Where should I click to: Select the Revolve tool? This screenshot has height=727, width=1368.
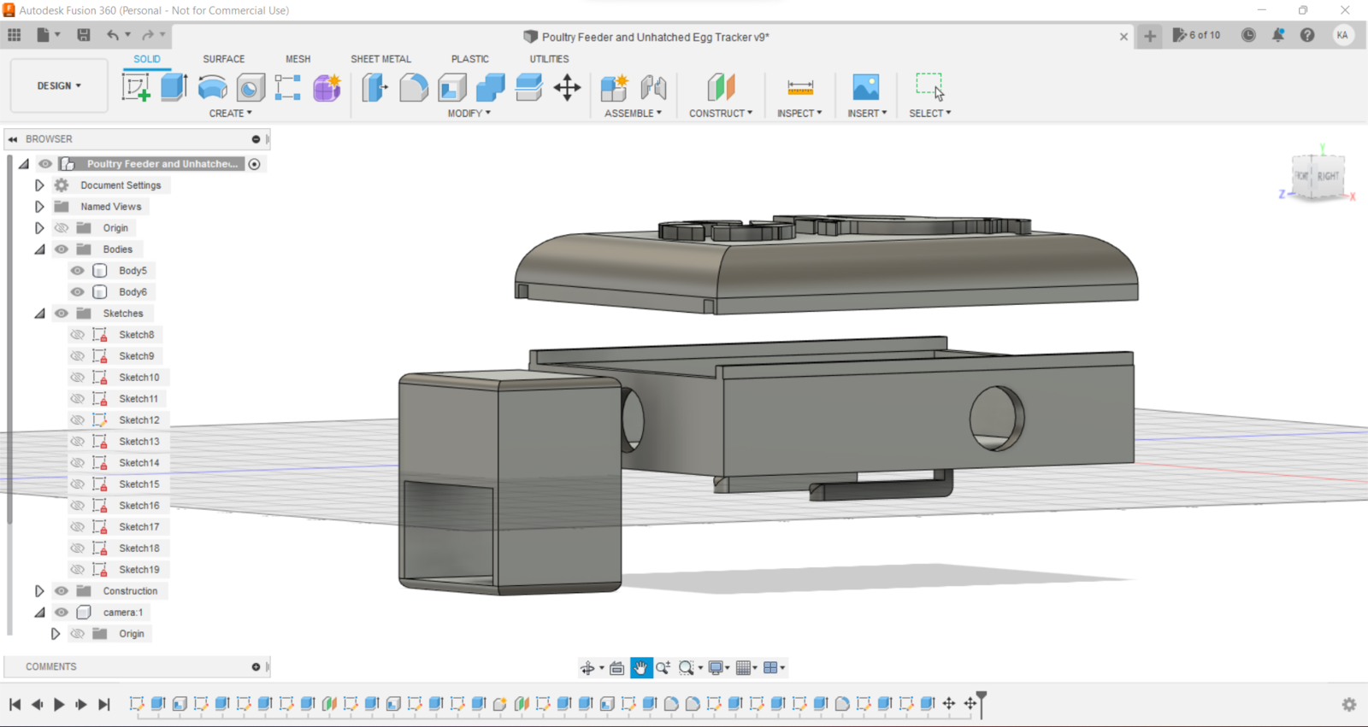[x=212, y=87]
